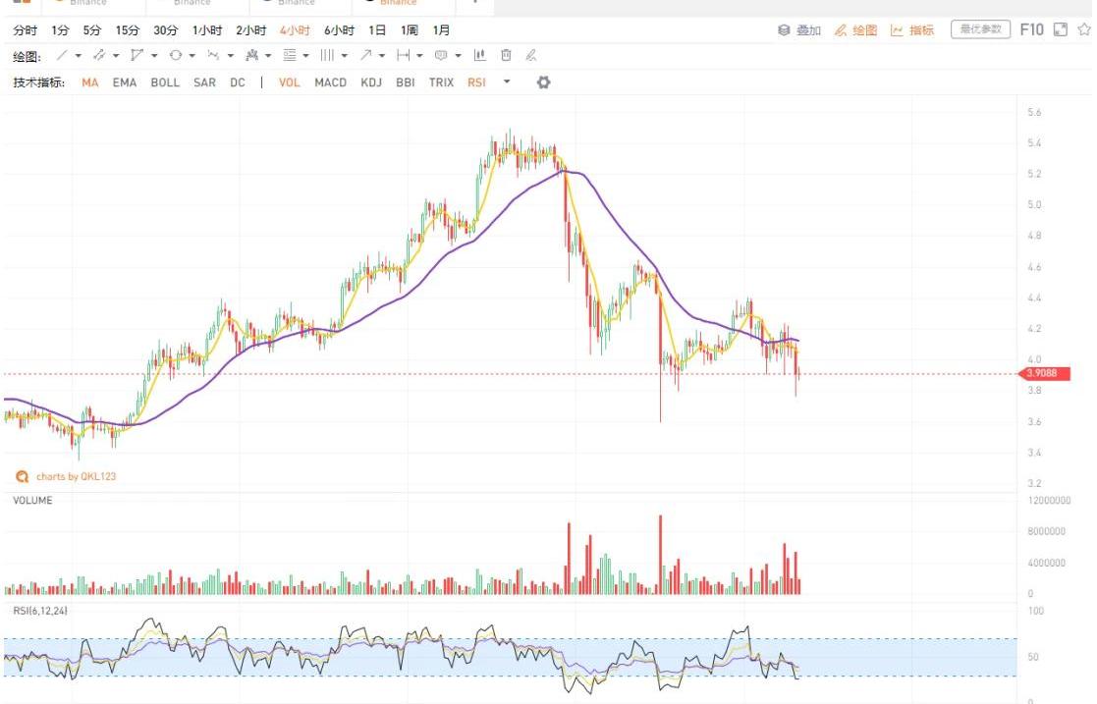This screenshot has width=1097, height=704.
Task: Toggle the MACD indicator on
Action: (330, 82)
